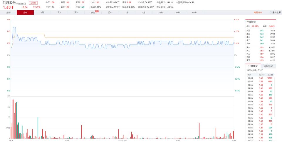Click the 买四 bid row at 1.56
Screen dimensions: 282x142
tap(261, 57)
